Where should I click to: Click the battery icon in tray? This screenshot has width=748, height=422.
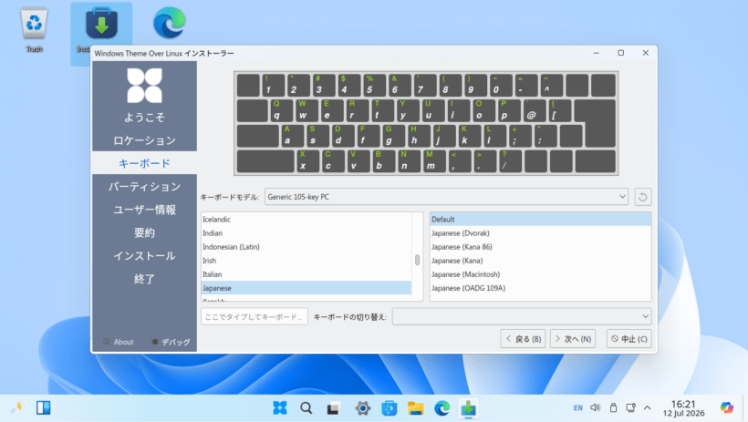613,407
